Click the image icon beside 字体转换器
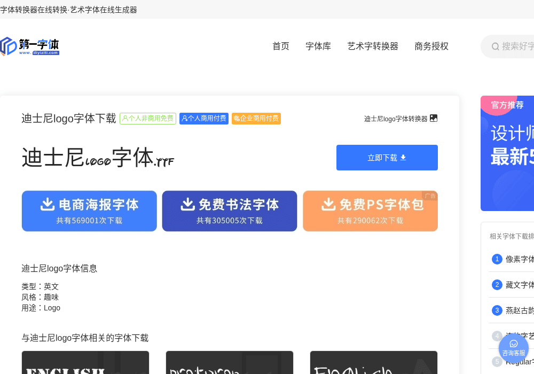Viewport: 534px width, 374px height. pos(434,118)
